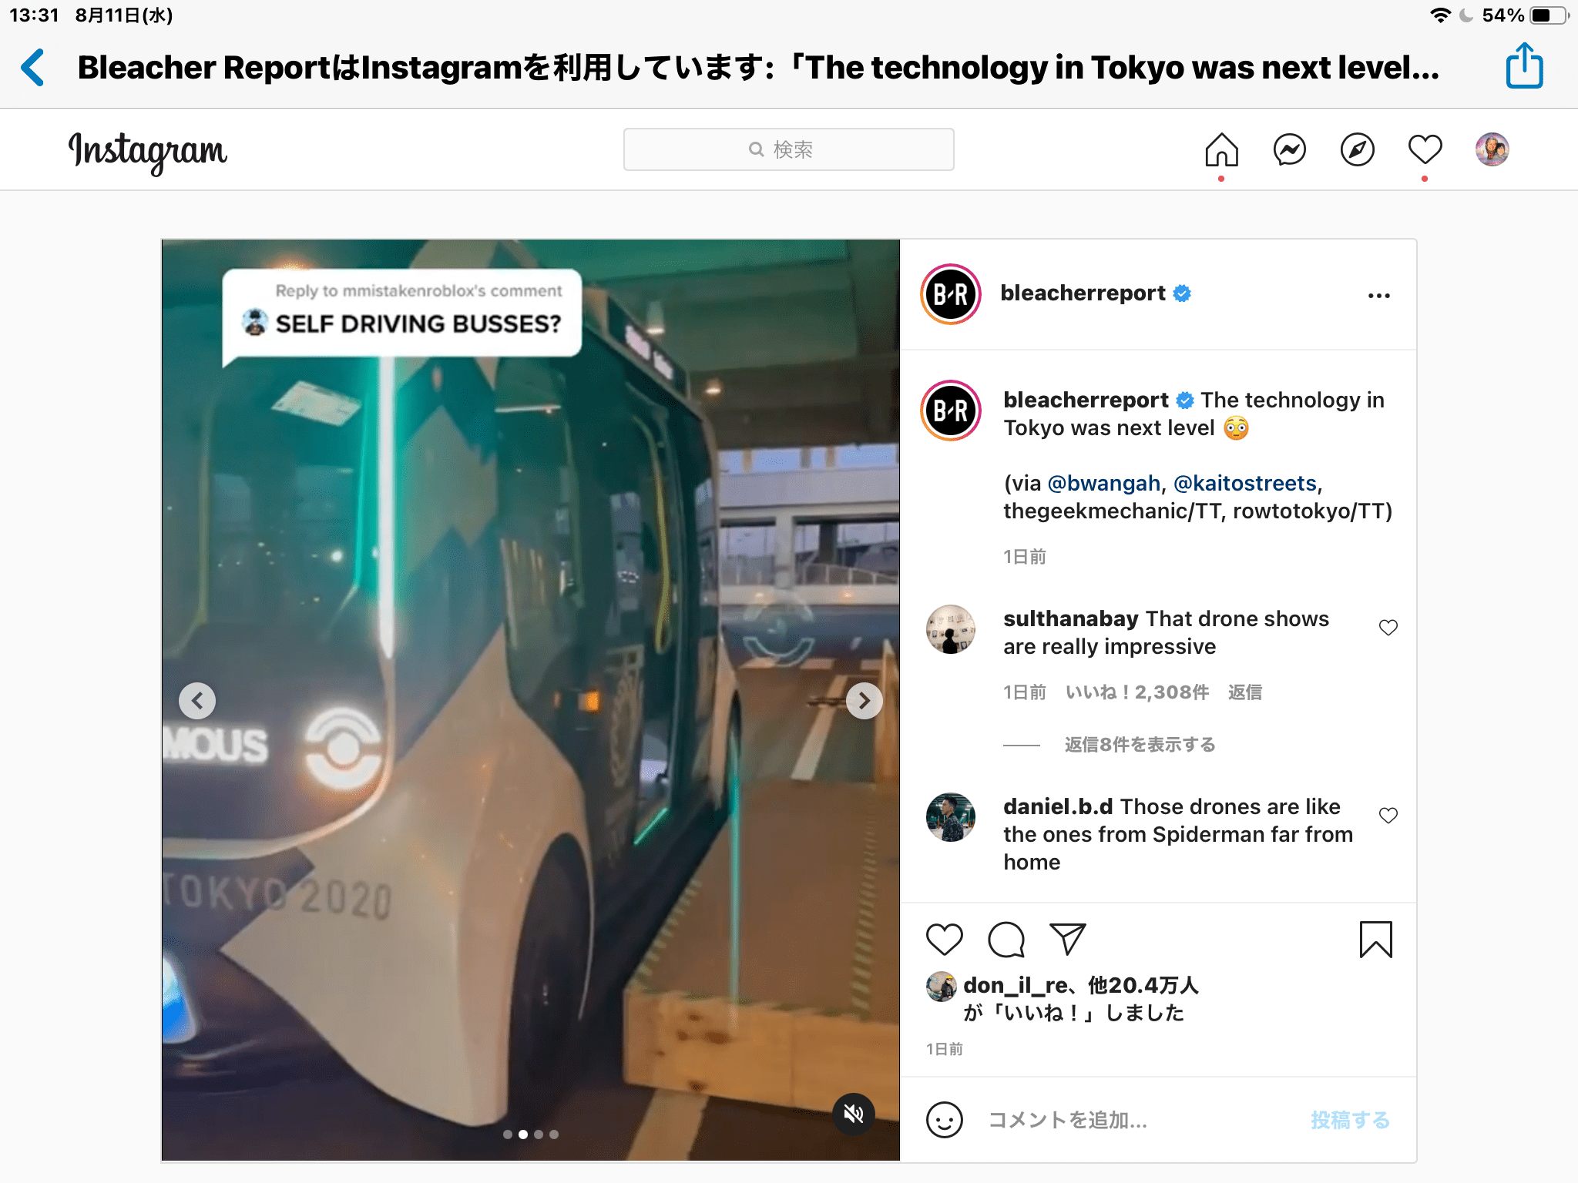1578x1183 pixels.
Task: Like sulthanabay's comment with the small heart
Action: click(x=1388, y=628)
